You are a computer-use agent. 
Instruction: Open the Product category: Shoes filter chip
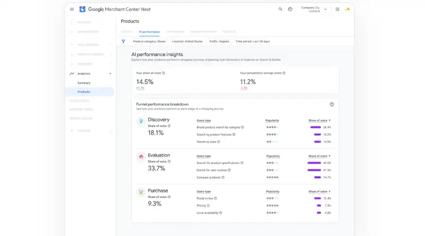coord(149,42)
